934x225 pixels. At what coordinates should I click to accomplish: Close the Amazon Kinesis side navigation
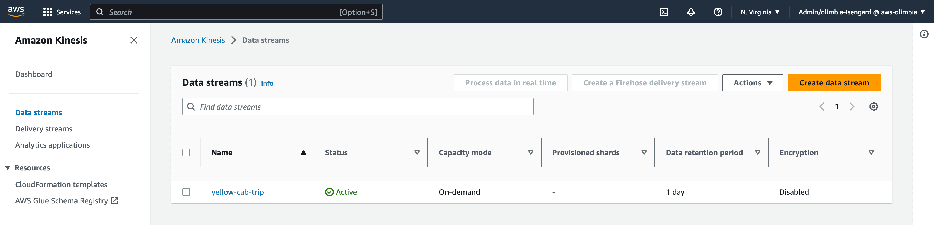tap(134, 40)
